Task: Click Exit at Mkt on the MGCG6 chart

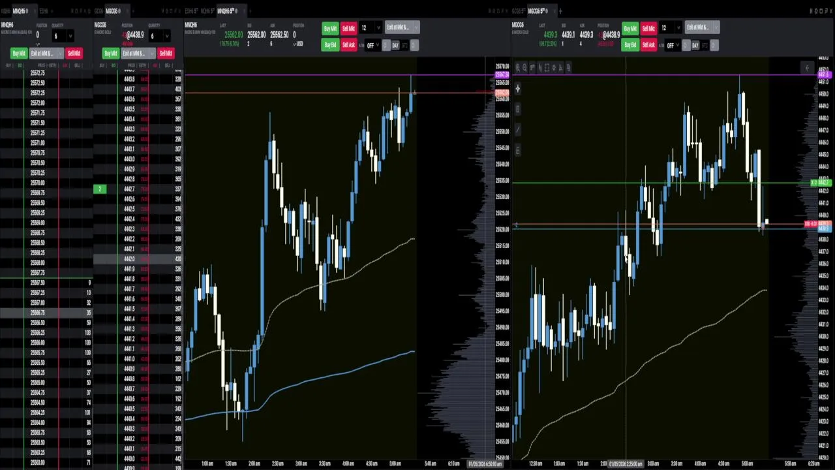Action: point(702,27)
